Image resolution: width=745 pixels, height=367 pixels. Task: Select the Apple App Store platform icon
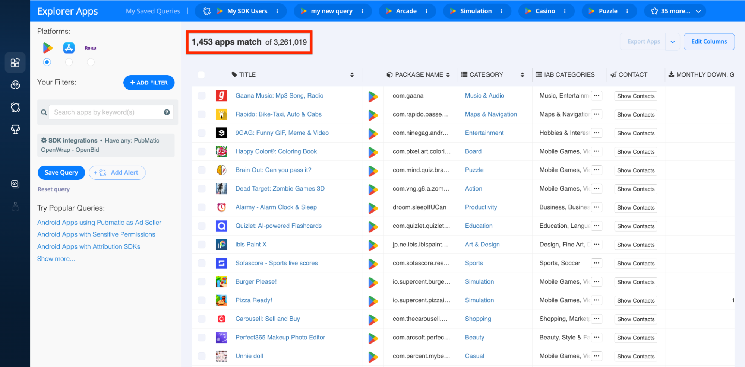(x=69, y=48)
